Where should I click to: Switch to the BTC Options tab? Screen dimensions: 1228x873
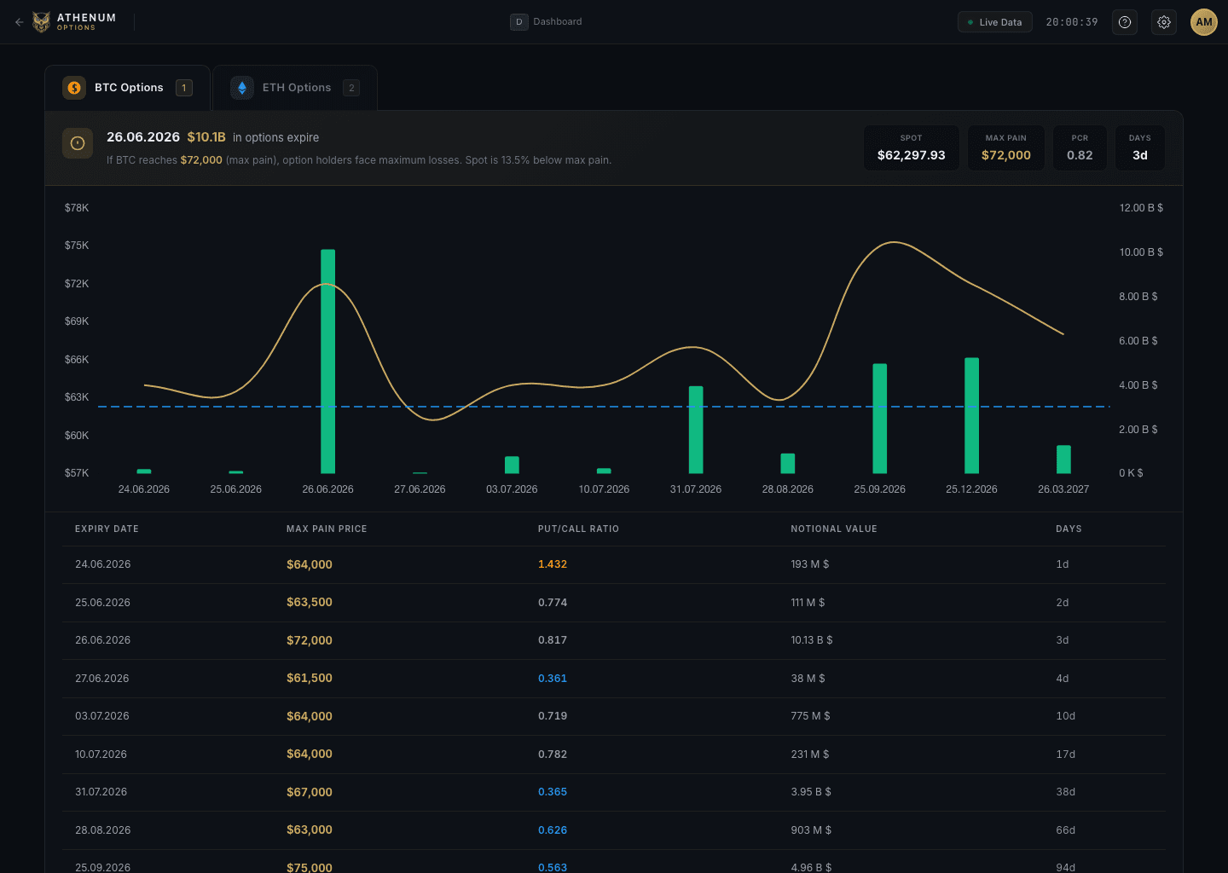click(128, 88)
